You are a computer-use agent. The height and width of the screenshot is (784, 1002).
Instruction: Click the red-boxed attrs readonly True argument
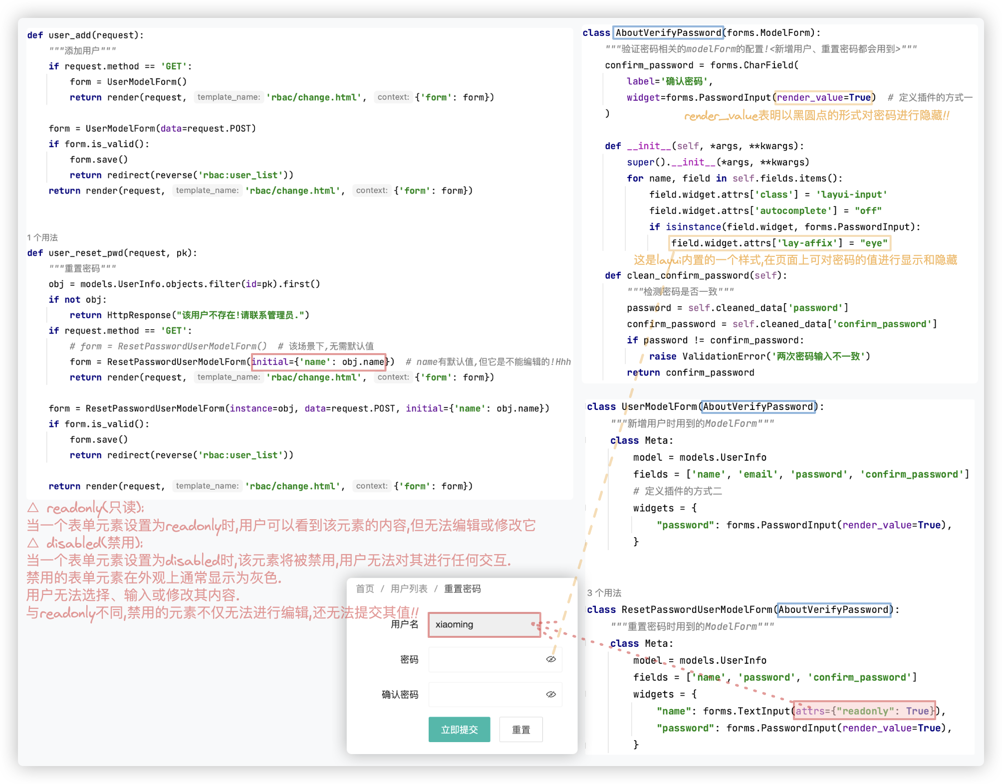coord(863,711)
